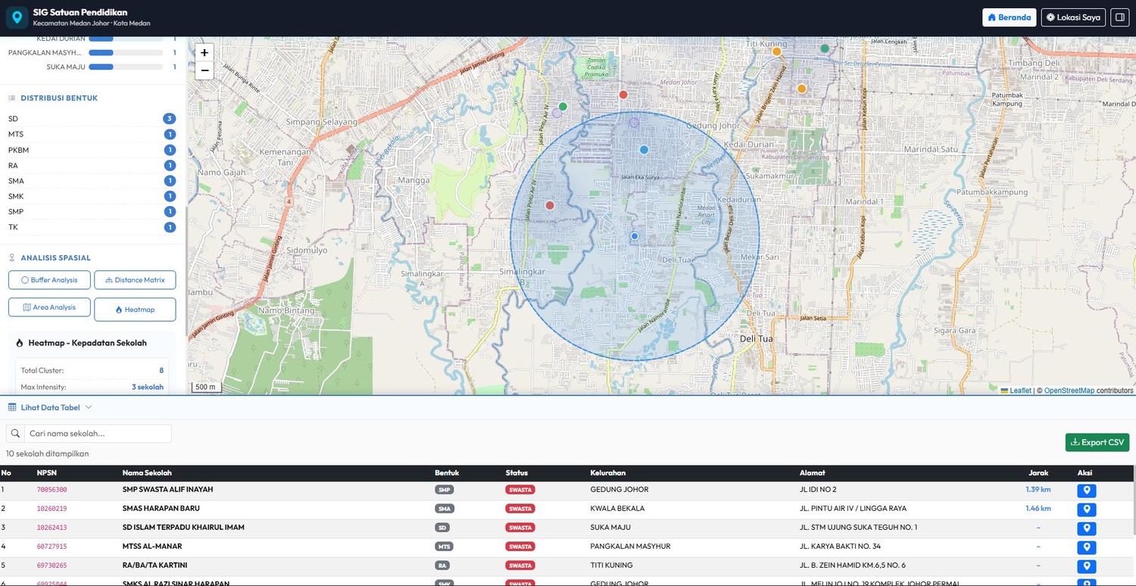This screenshot has width=1136, height=586.
Task: Select SMA row in Distribusi Bentuk
Action: point(92,181)
